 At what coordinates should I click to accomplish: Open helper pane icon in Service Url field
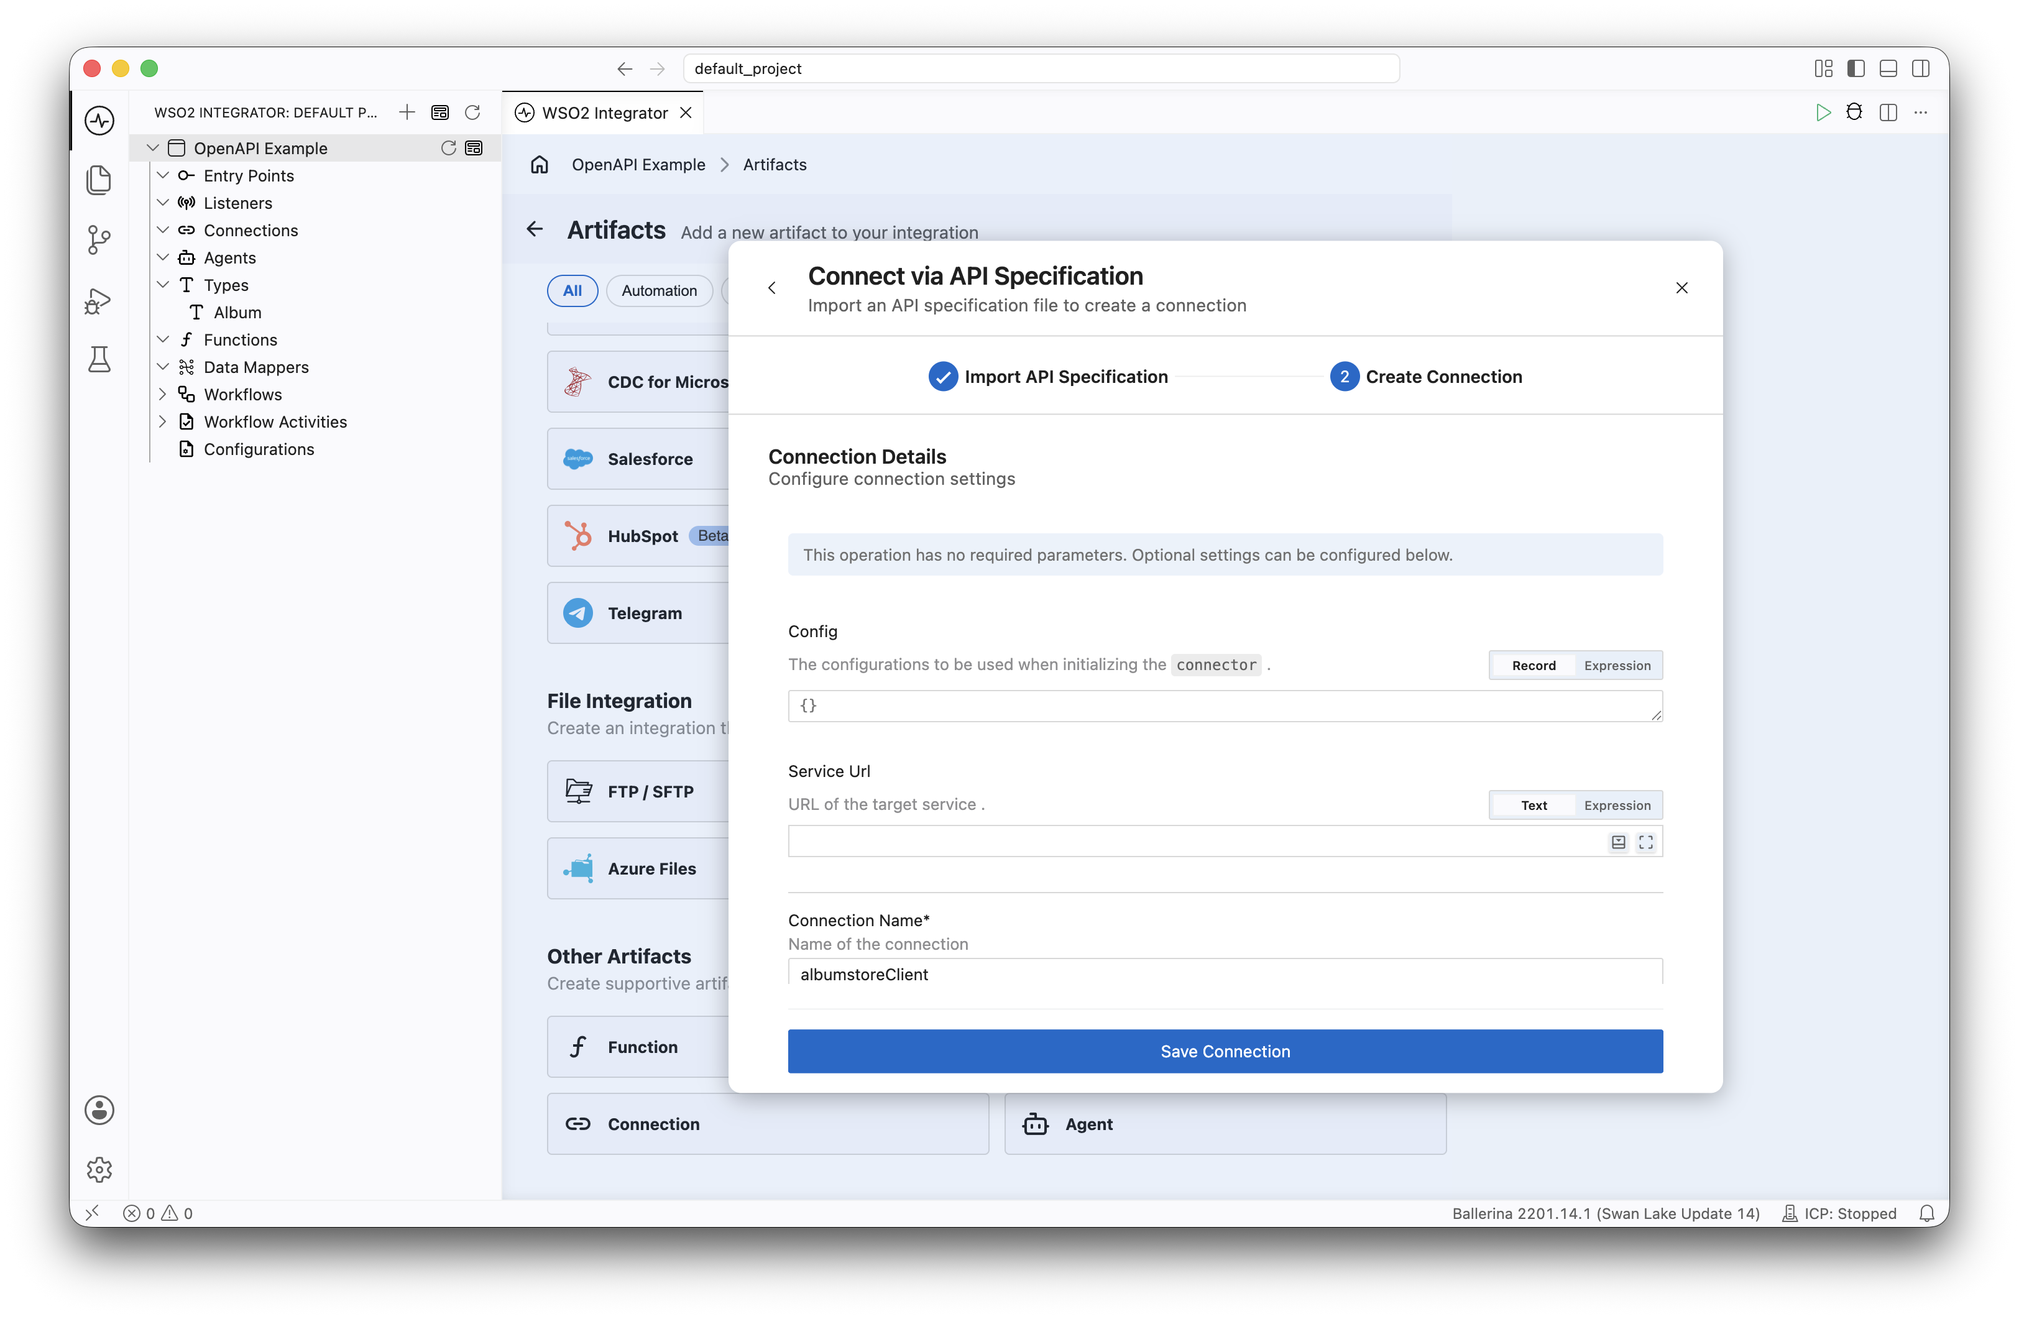point(1619,842)
